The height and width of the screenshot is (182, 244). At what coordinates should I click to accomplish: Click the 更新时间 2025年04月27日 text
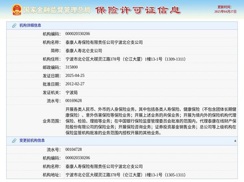click(225, 9)
